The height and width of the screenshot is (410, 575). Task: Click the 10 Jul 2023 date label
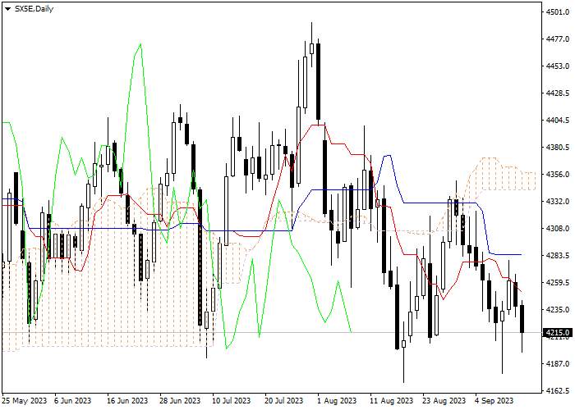pyautogui.click(x=231, y=400)
